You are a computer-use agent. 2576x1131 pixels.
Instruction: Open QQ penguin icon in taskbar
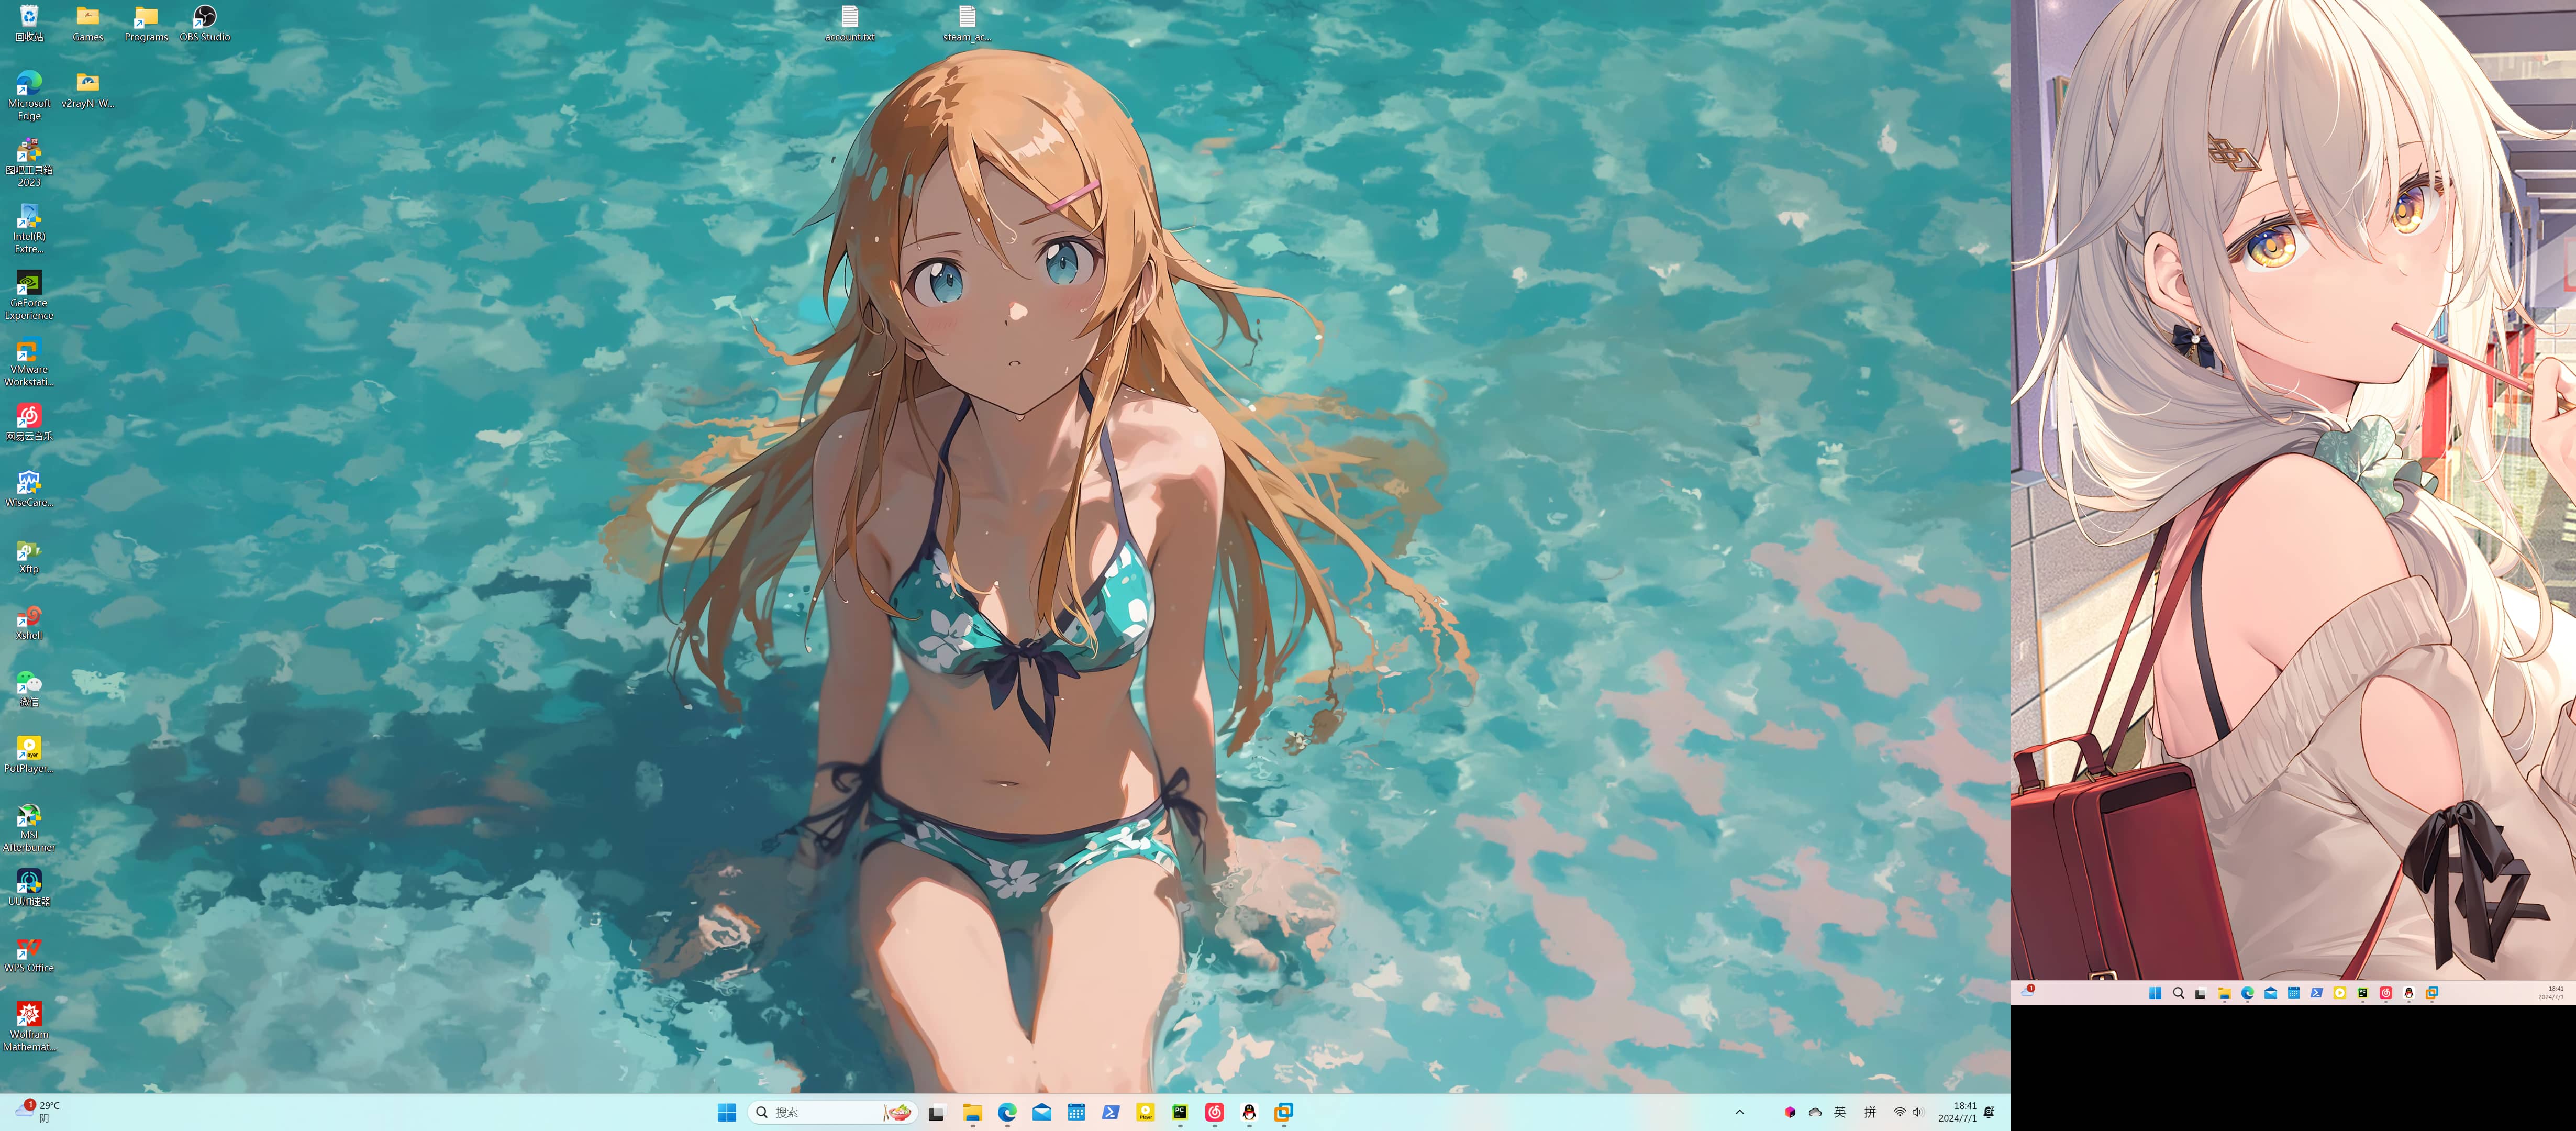tap(1249, 1112)
